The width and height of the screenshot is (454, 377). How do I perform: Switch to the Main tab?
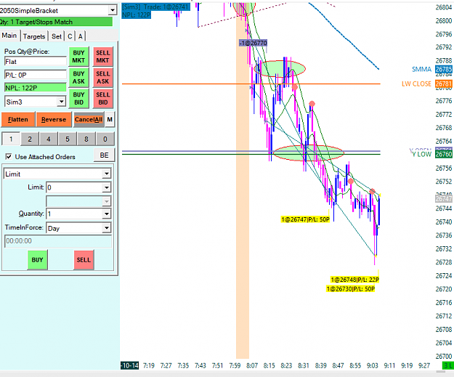pyautogui.click(x=9, y=36)
